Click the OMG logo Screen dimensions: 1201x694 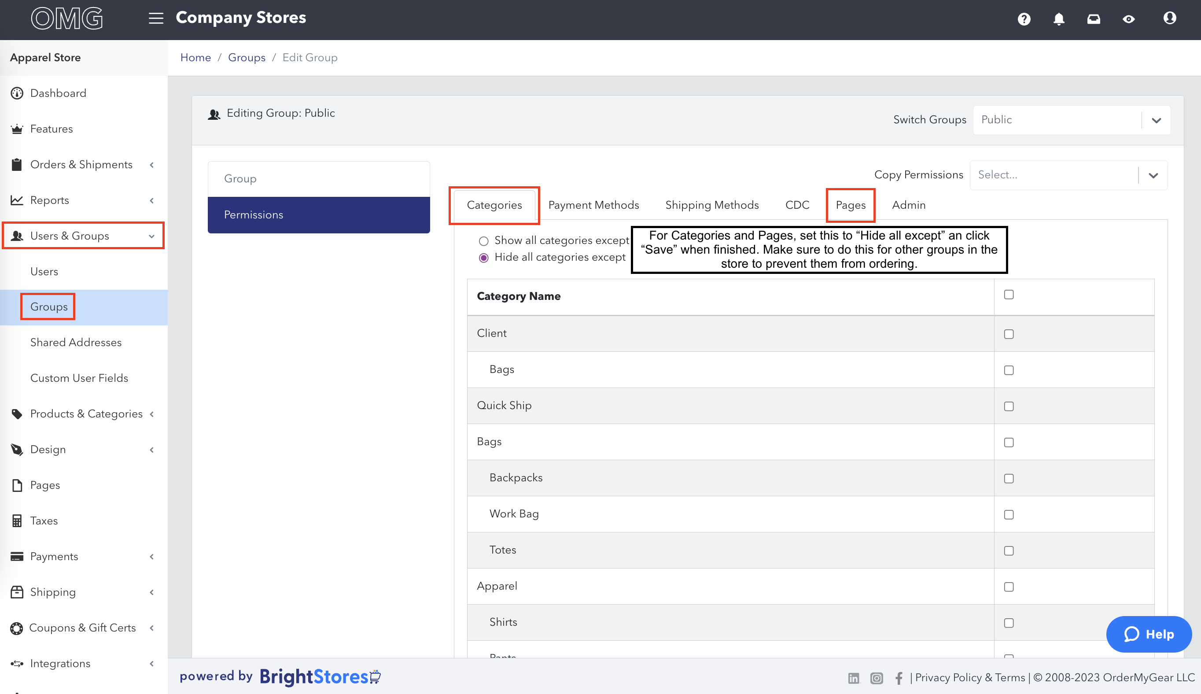pos(66,18)
